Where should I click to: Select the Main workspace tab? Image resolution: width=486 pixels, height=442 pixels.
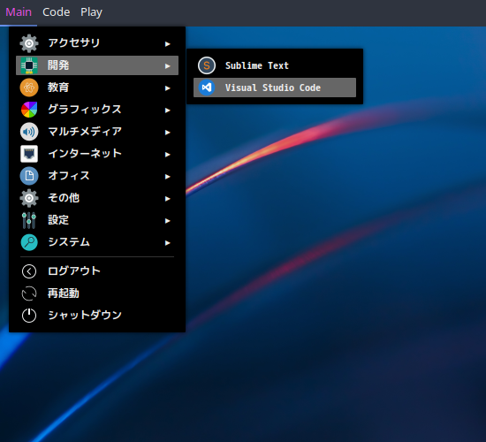click(x=19, y=12)
